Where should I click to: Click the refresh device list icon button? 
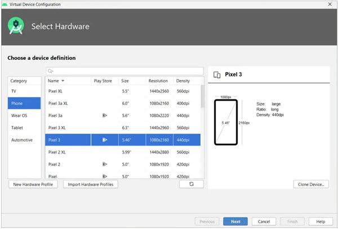point(192,184)
